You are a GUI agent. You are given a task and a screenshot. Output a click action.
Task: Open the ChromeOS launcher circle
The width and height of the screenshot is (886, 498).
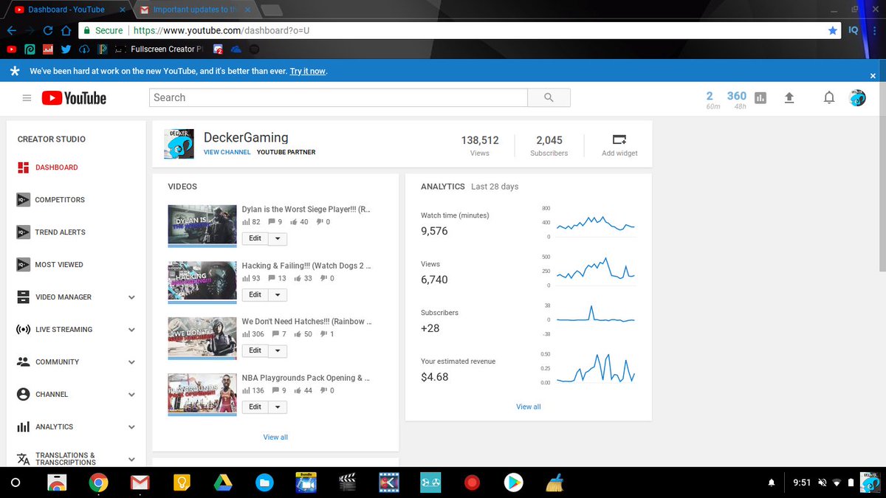(16, 483)
